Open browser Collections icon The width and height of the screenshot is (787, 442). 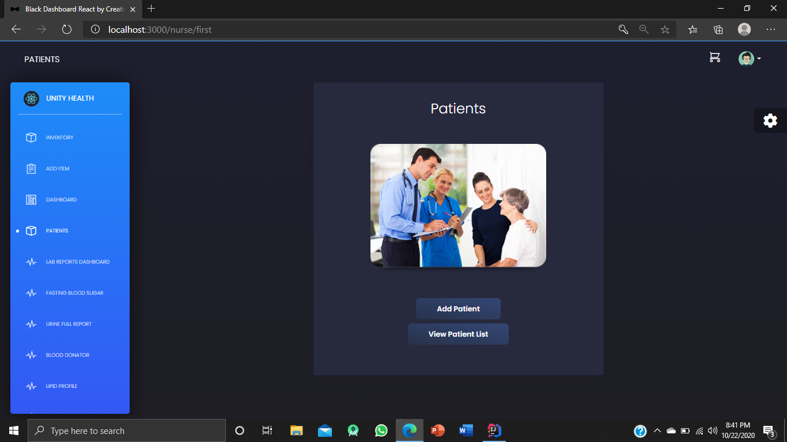[718, 29]
